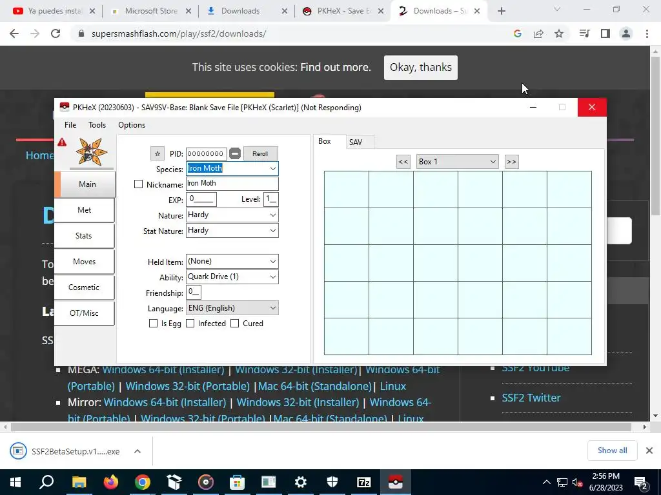Expand the Stat Nature dropdown

point(273,231)
